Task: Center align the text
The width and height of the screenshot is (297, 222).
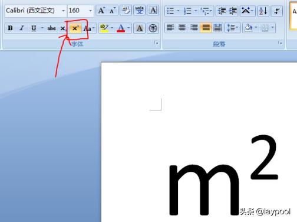Action: (x=182, y=28)
